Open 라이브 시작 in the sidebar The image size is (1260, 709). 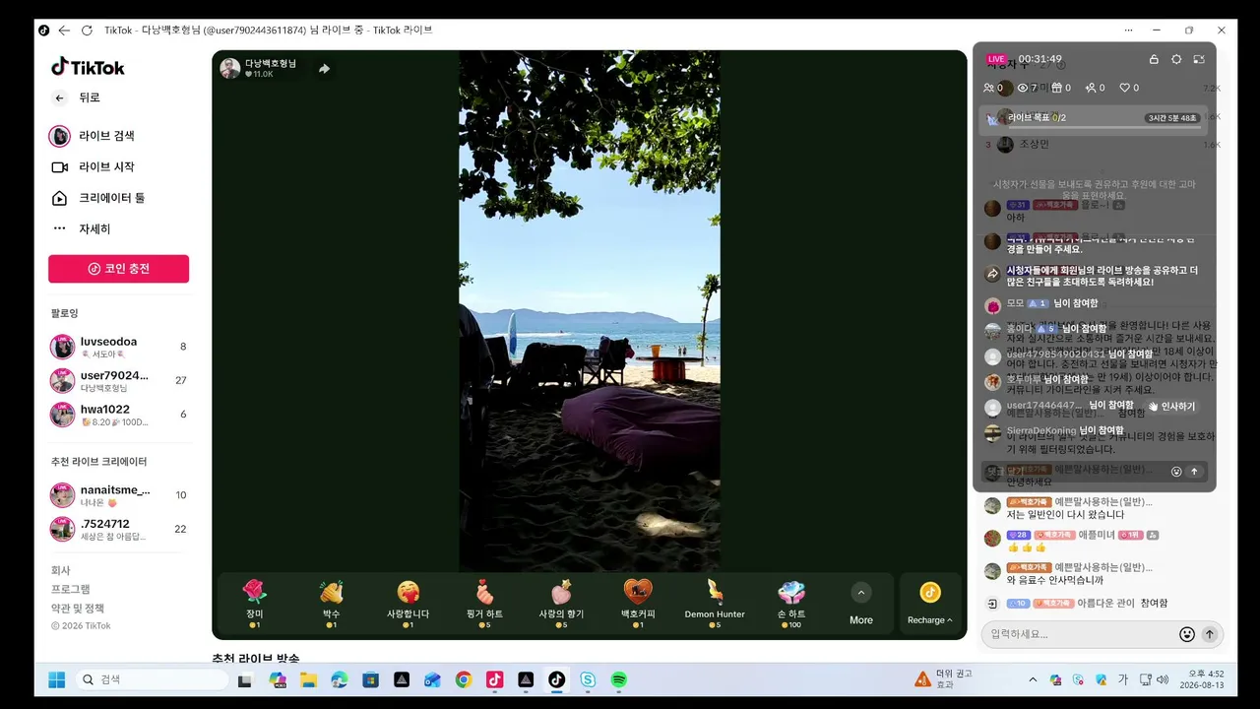pyautogui.click(x=92, y=167)
